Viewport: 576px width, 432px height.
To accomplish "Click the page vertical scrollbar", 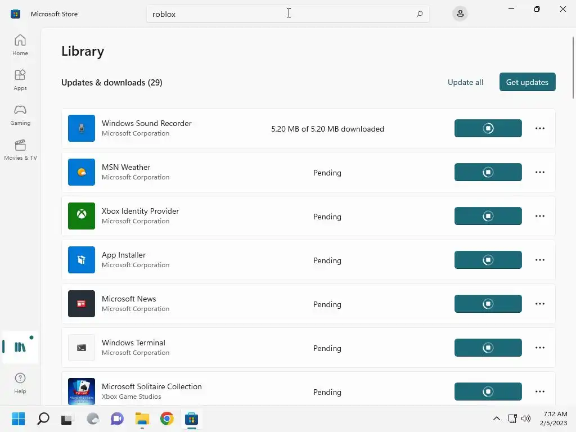I will 573,67.
